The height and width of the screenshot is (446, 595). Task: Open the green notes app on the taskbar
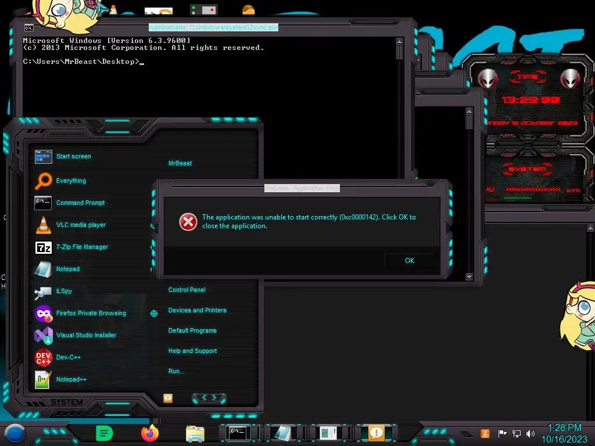click(105, 433)
